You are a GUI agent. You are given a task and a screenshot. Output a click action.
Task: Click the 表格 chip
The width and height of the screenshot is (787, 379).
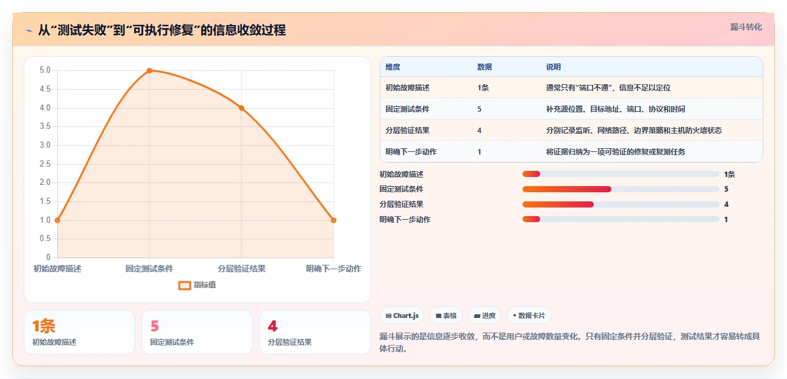pyautogui.click(x=446, y=316)
